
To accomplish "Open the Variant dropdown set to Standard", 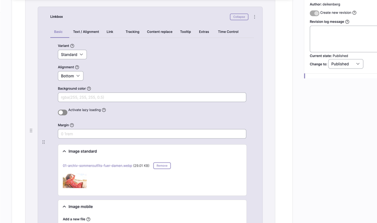I will tap(72, 55).
